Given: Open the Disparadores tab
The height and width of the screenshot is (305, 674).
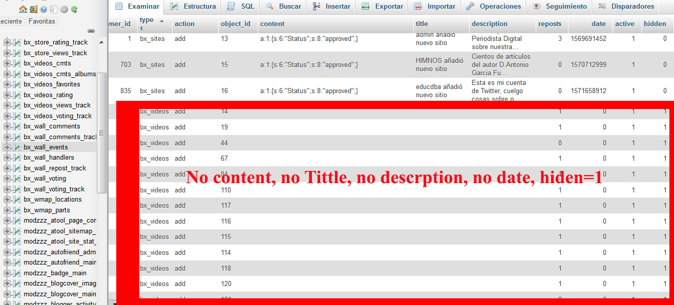Looking at the screenshot, I should (626, 7).
